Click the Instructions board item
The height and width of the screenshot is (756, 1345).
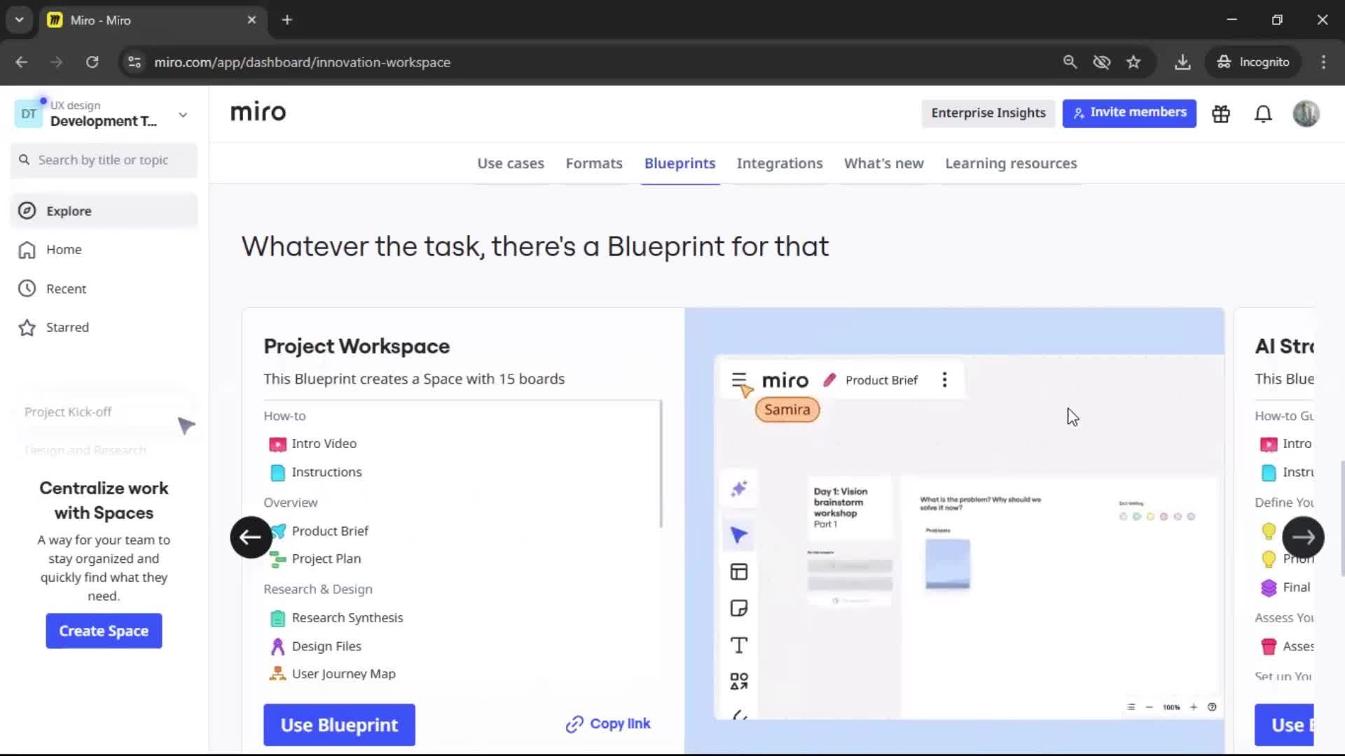(326, 472)
